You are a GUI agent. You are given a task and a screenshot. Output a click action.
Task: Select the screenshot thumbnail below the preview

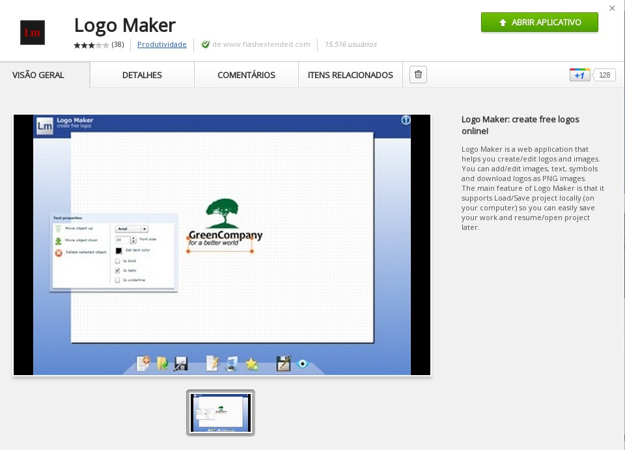coord(221,412)
